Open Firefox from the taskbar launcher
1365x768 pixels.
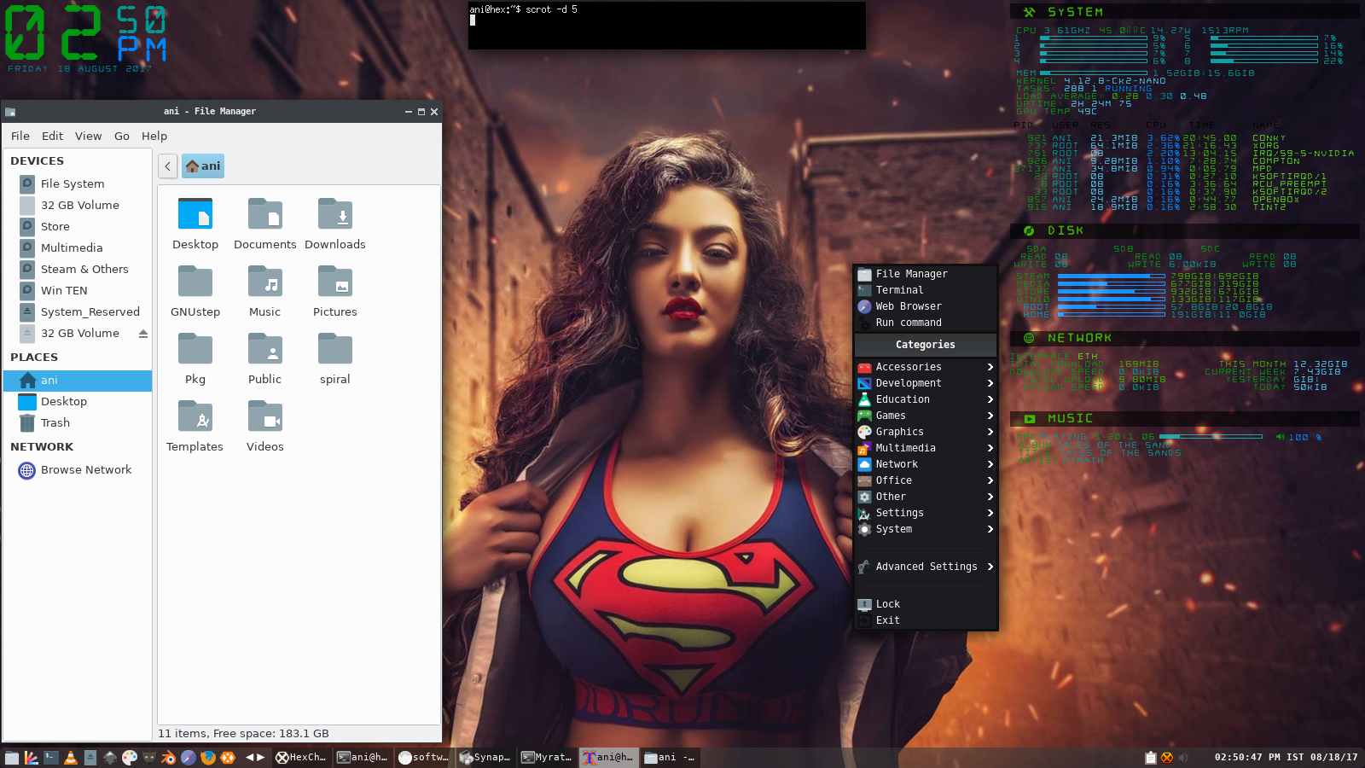point(207,758)
